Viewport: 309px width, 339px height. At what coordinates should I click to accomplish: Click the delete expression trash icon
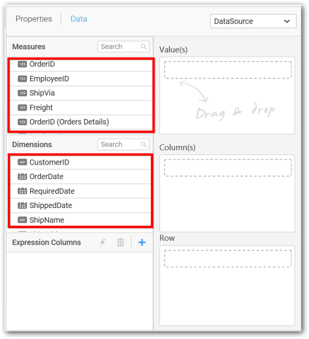[x=121, y=242]
